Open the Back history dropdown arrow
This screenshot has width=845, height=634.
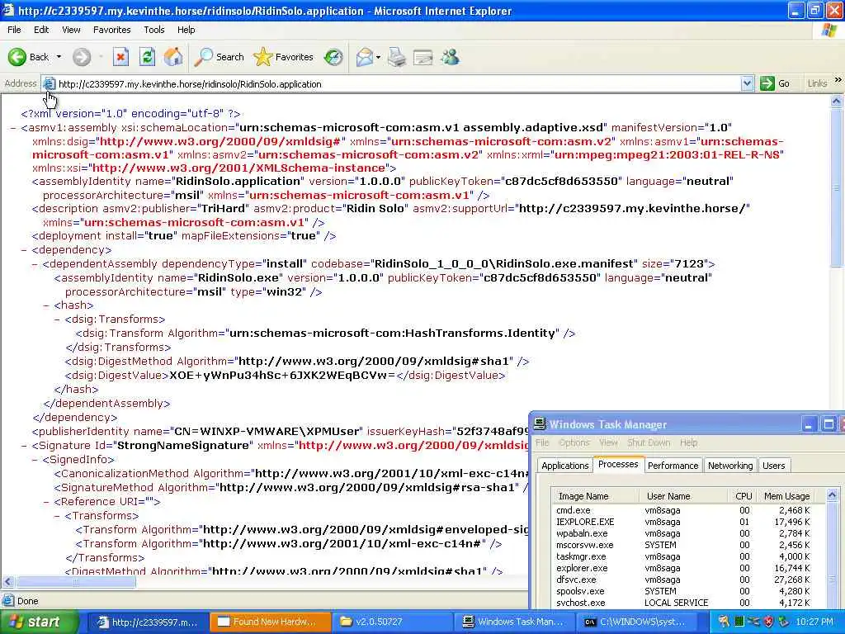point(59,57)
